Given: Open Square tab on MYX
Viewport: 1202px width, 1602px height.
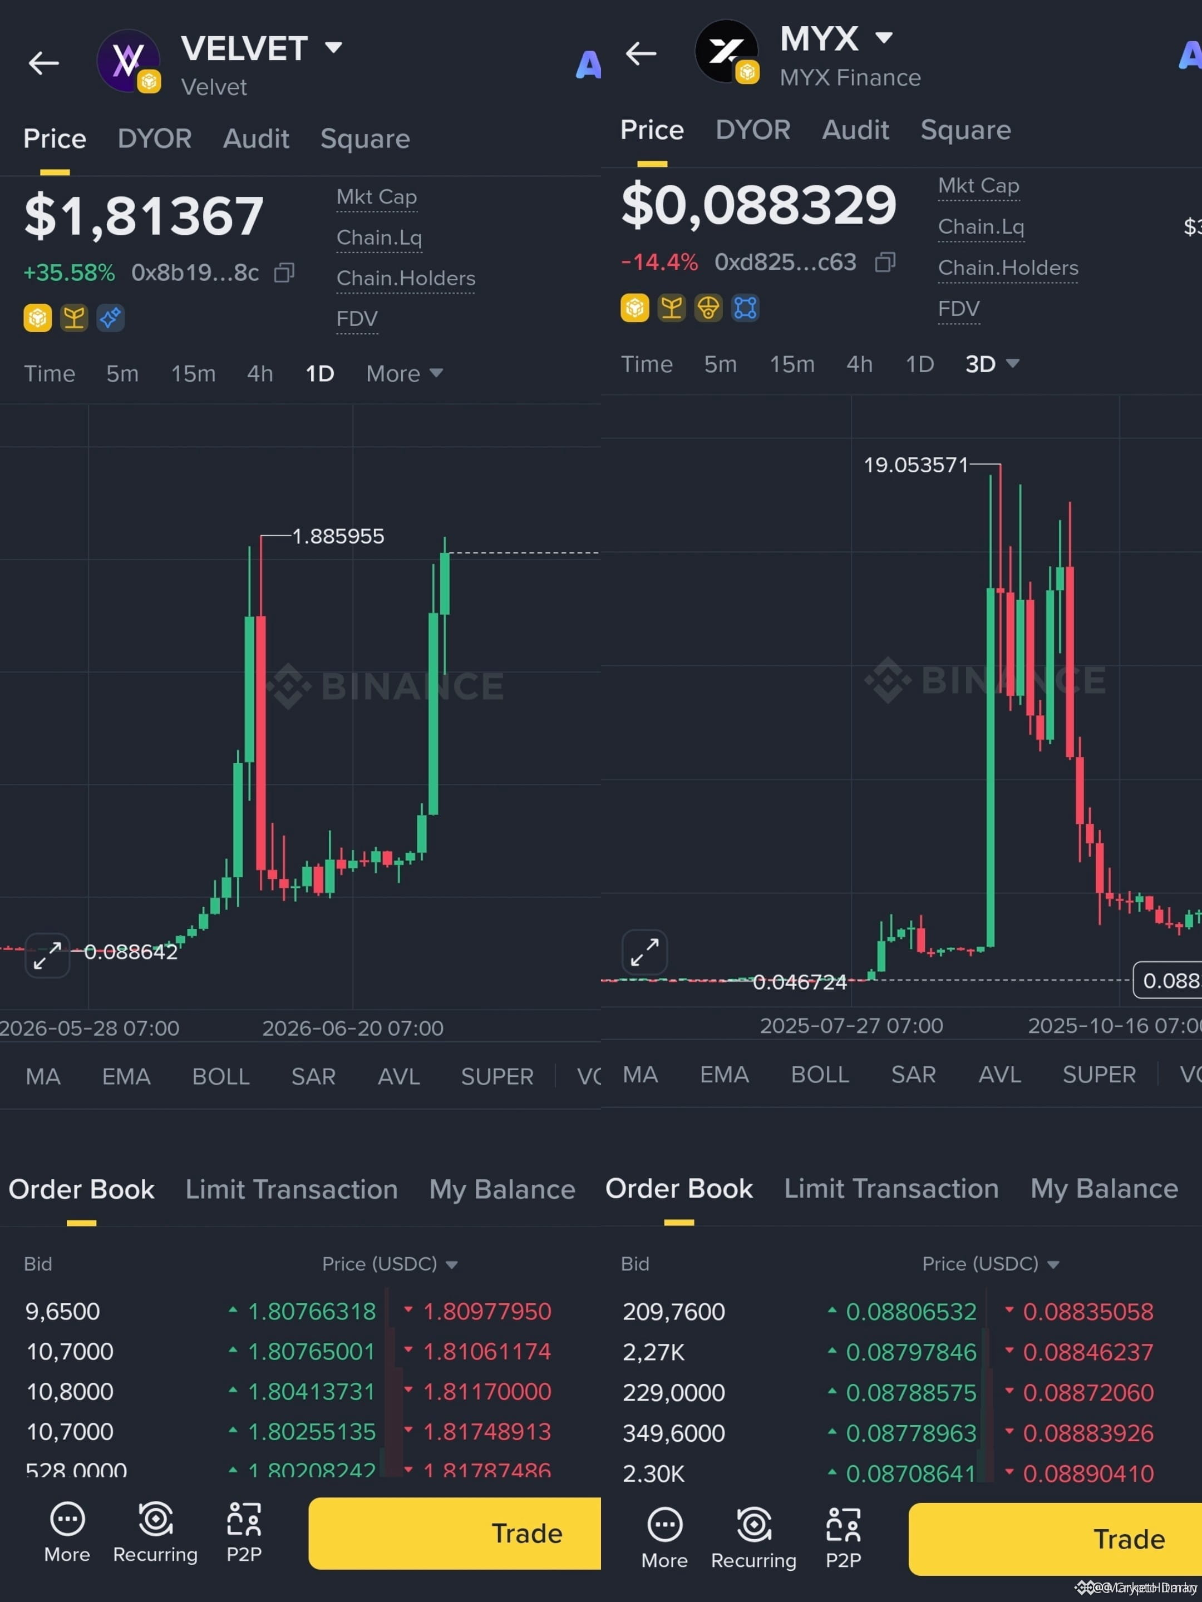Looking at the screenshot, I should 965,130.
